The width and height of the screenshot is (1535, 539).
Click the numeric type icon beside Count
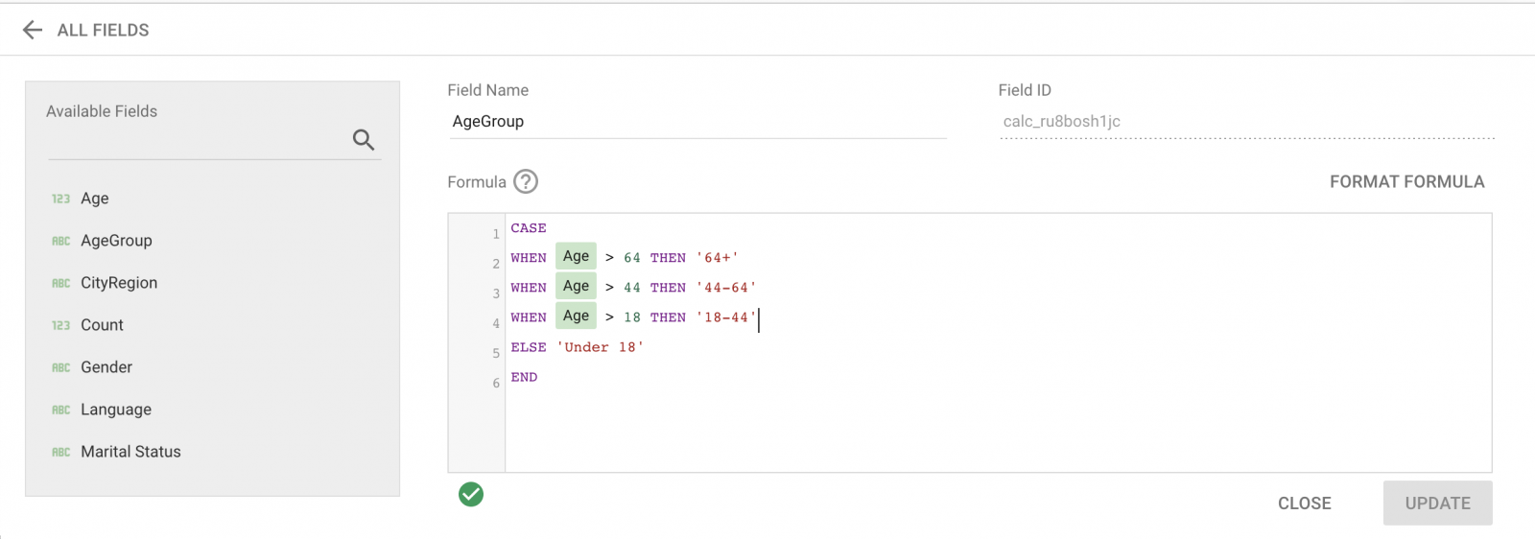60,325
